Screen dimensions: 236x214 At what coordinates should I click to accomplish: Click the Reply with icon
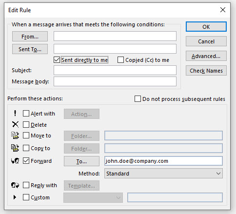15,185
